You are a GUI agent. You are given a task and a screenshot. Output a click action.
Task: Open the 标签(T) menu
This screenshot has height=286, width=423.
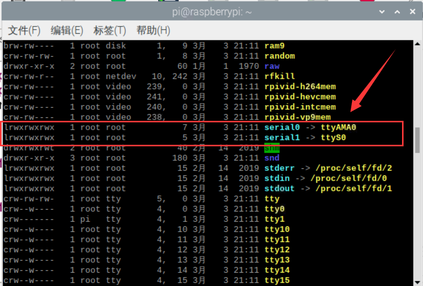(109, 31)
